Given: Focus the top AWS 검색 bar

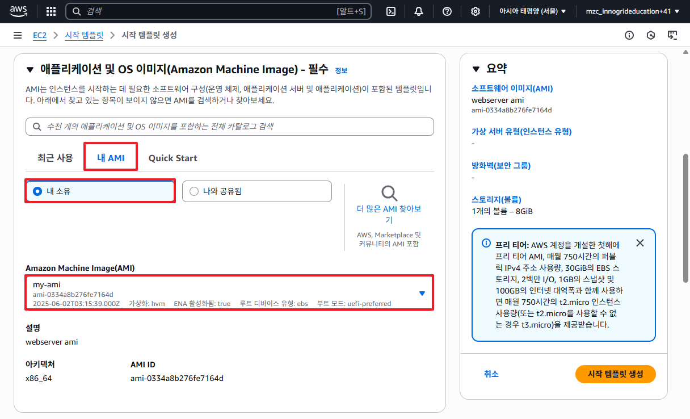Looking at the screenshot, I should click(219, 11).
